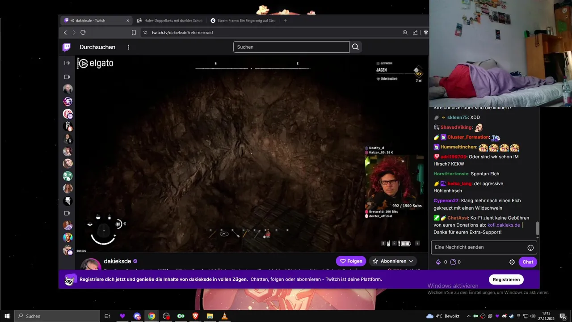This screenshot has height=322, width=572.
Task: Open the Windows Start menu
Action: (7, 316)
